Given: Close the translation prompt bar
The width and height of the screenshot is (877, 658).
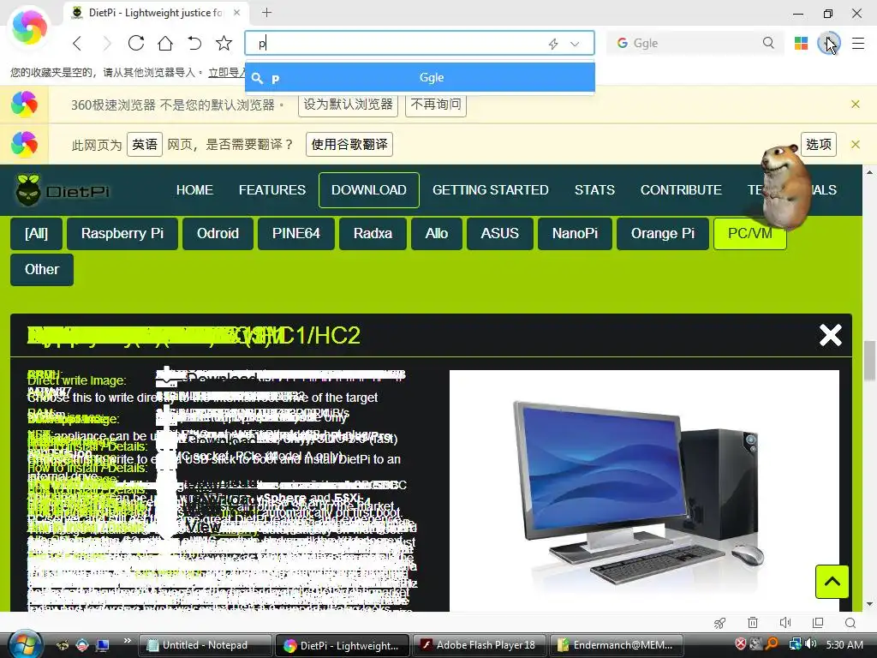Looking at the screenshot, I should 856,144.
